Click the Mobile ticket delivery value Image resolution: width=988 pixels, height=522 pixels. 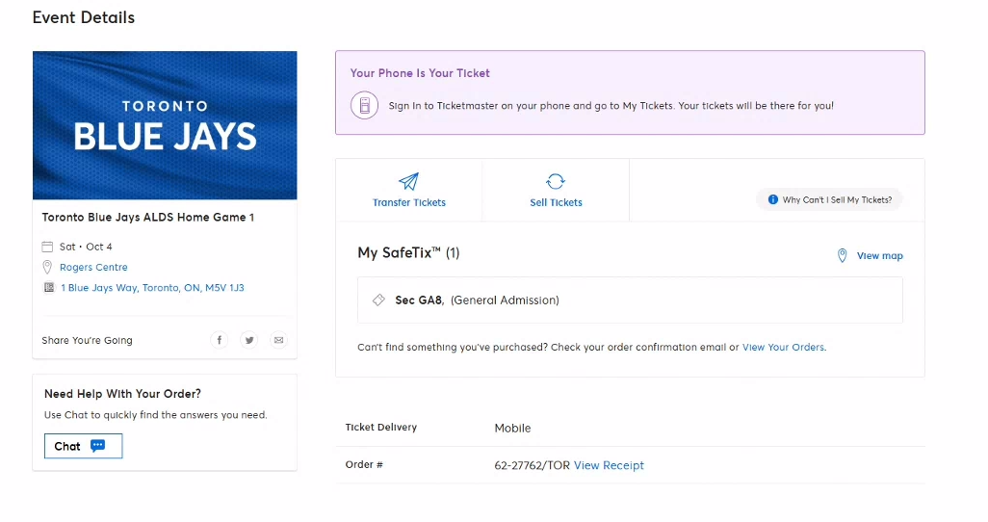tap(512, 428)
